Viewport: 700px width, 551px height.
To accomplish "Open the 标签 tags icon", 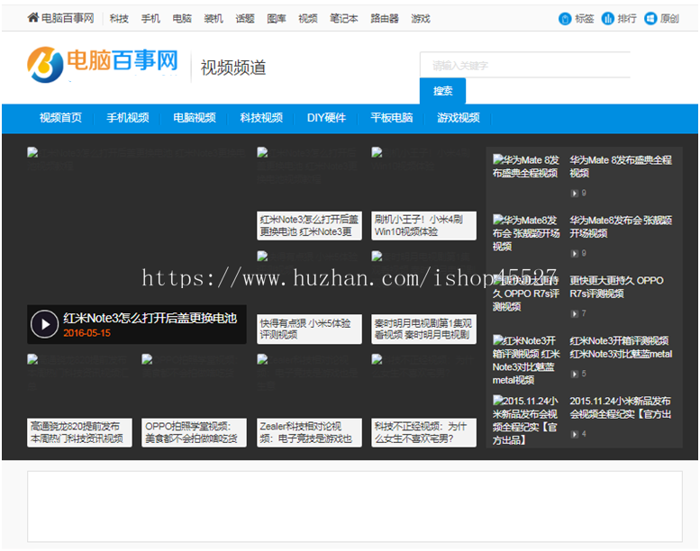I will tap(565, 19).
